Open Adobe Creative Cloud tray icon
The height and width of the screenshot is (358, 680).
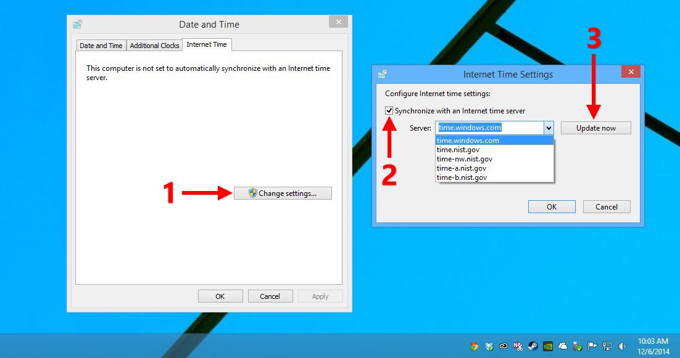[504, 346]
